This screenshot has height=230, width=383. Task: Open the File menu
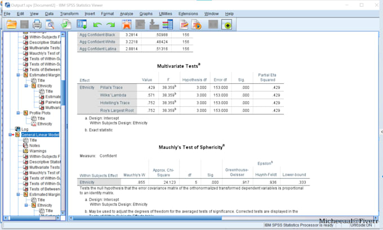coord(7,13)
